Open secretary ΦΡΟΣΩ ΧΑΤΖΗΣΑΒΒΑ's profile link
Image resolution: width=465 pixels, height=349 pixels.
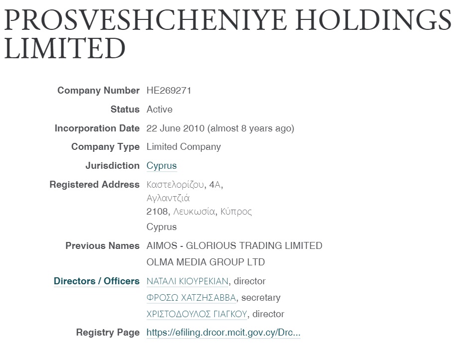click(x=192, y=298)
